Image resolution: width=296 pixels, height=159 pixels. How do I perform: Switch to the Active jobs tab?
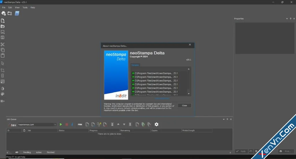click(39, 152)
